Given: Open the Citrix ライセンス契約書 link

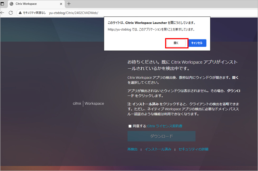Looking at the screenshot, I should (x=164, y=126).
